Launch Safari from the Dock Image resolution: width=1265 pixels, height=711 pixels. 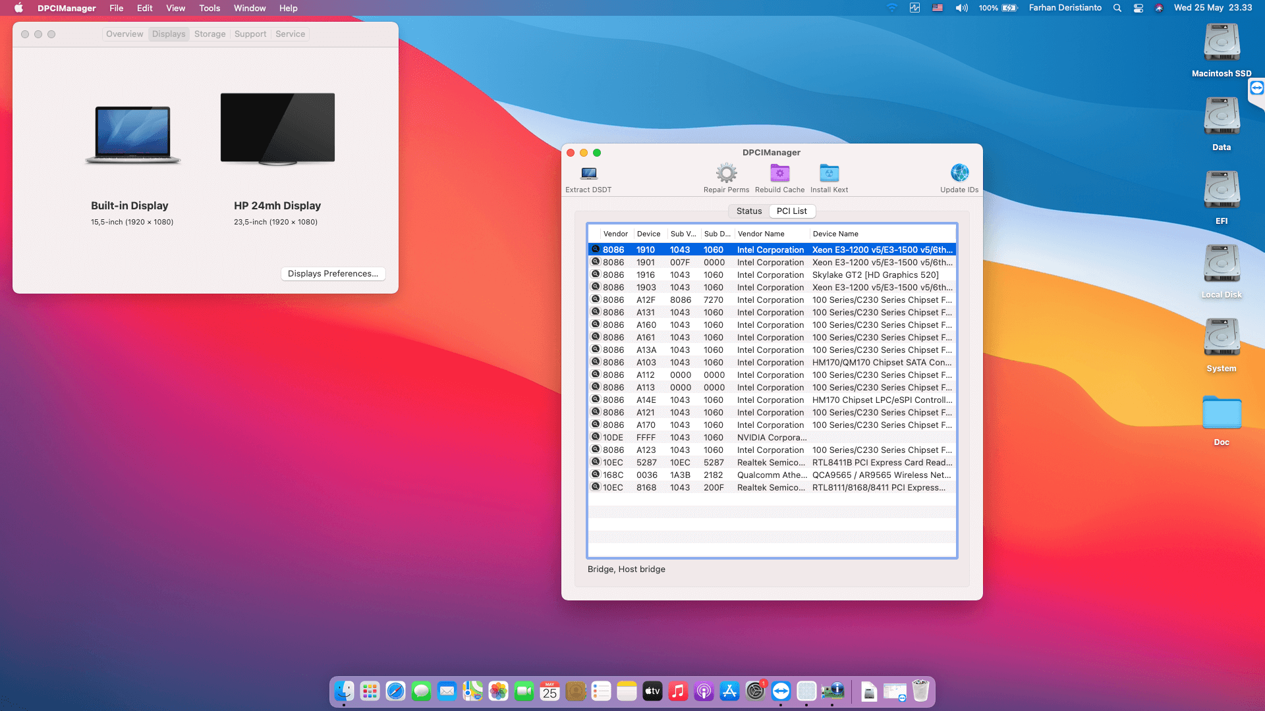[395, 691]
